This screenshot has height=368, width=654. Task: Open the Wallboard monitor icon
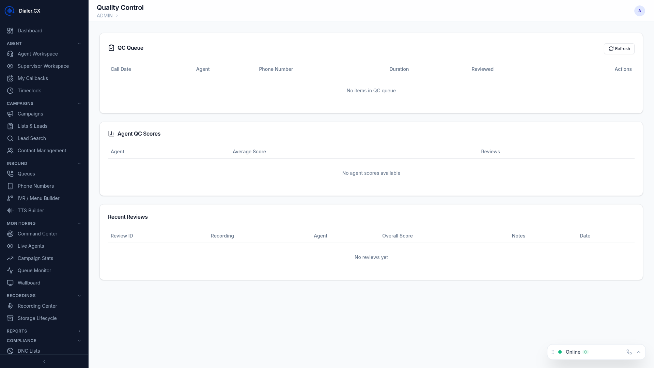click(10, 283)
